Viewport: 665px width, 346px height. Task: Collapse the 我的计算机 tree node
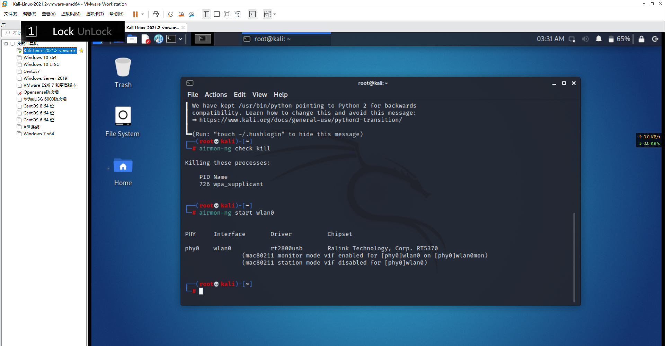pos(6,44)
